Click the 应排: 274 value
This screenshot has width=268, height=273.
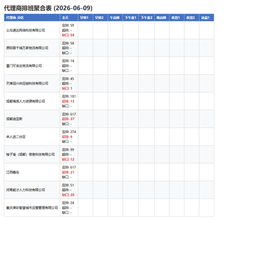click(x=69, y=132)
